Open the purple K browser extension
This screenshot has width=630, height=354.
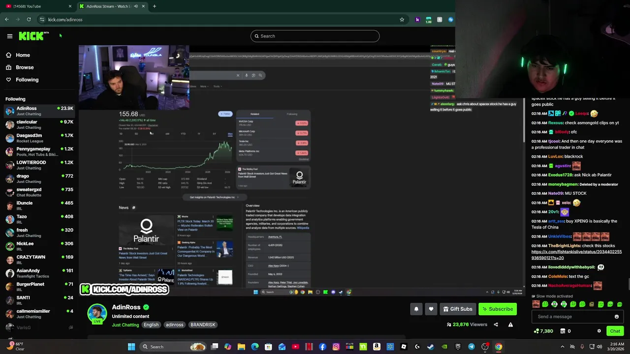tap(417, 20)
